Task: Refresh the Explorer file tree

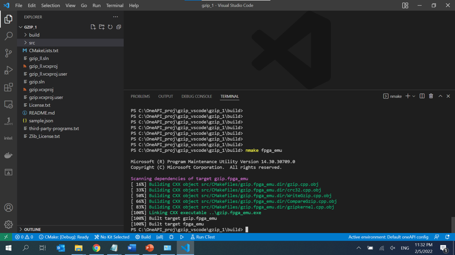Action: tap(110, 27)
